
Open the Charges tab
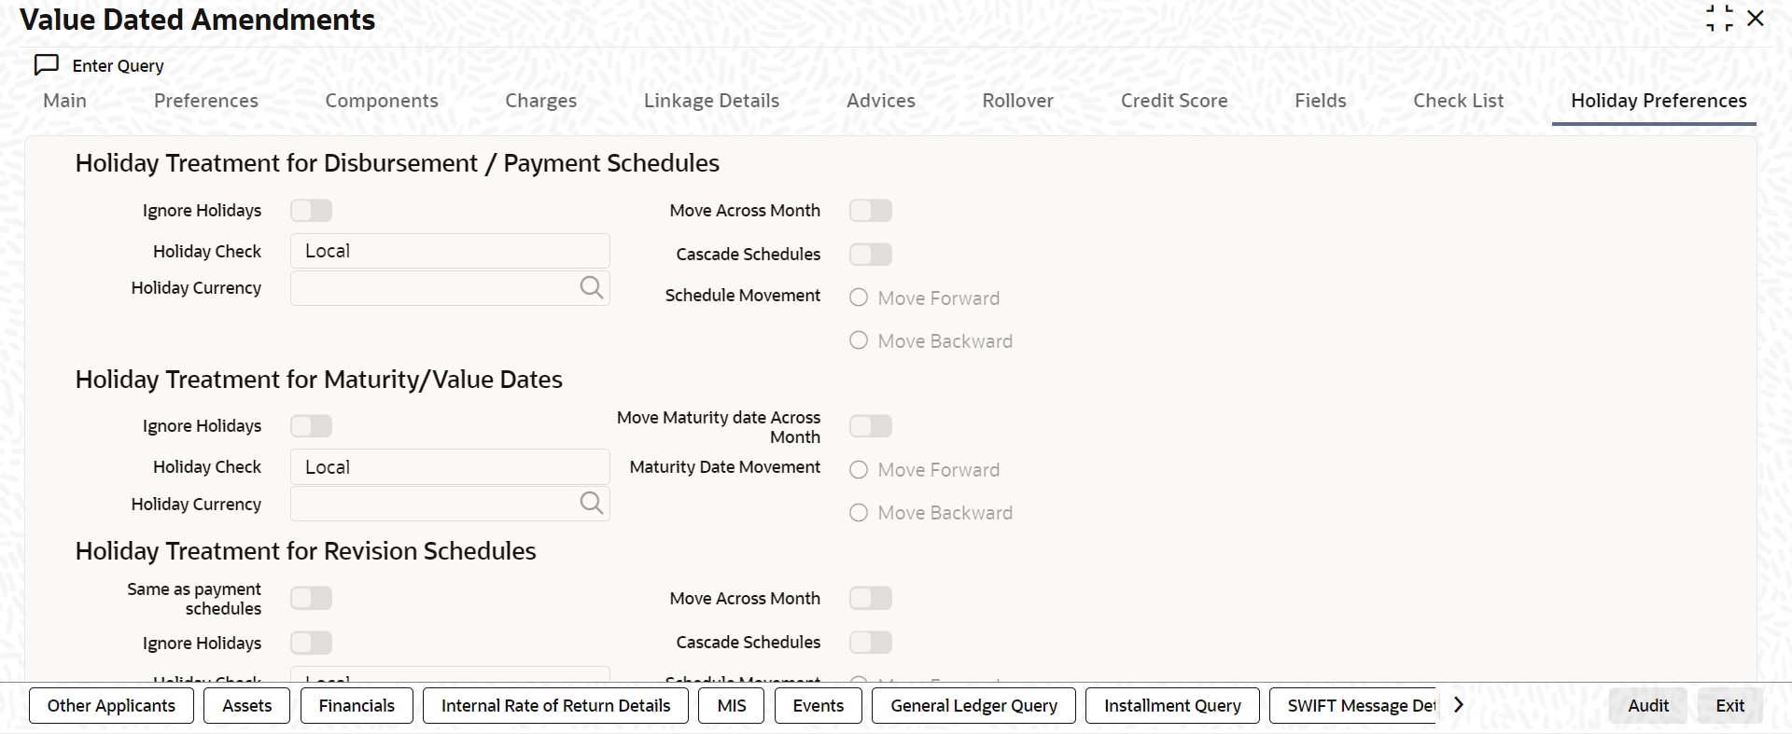(541, 101)
